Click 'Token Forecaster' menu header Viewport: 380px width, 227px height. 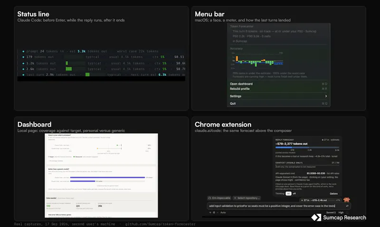point(242,27)
